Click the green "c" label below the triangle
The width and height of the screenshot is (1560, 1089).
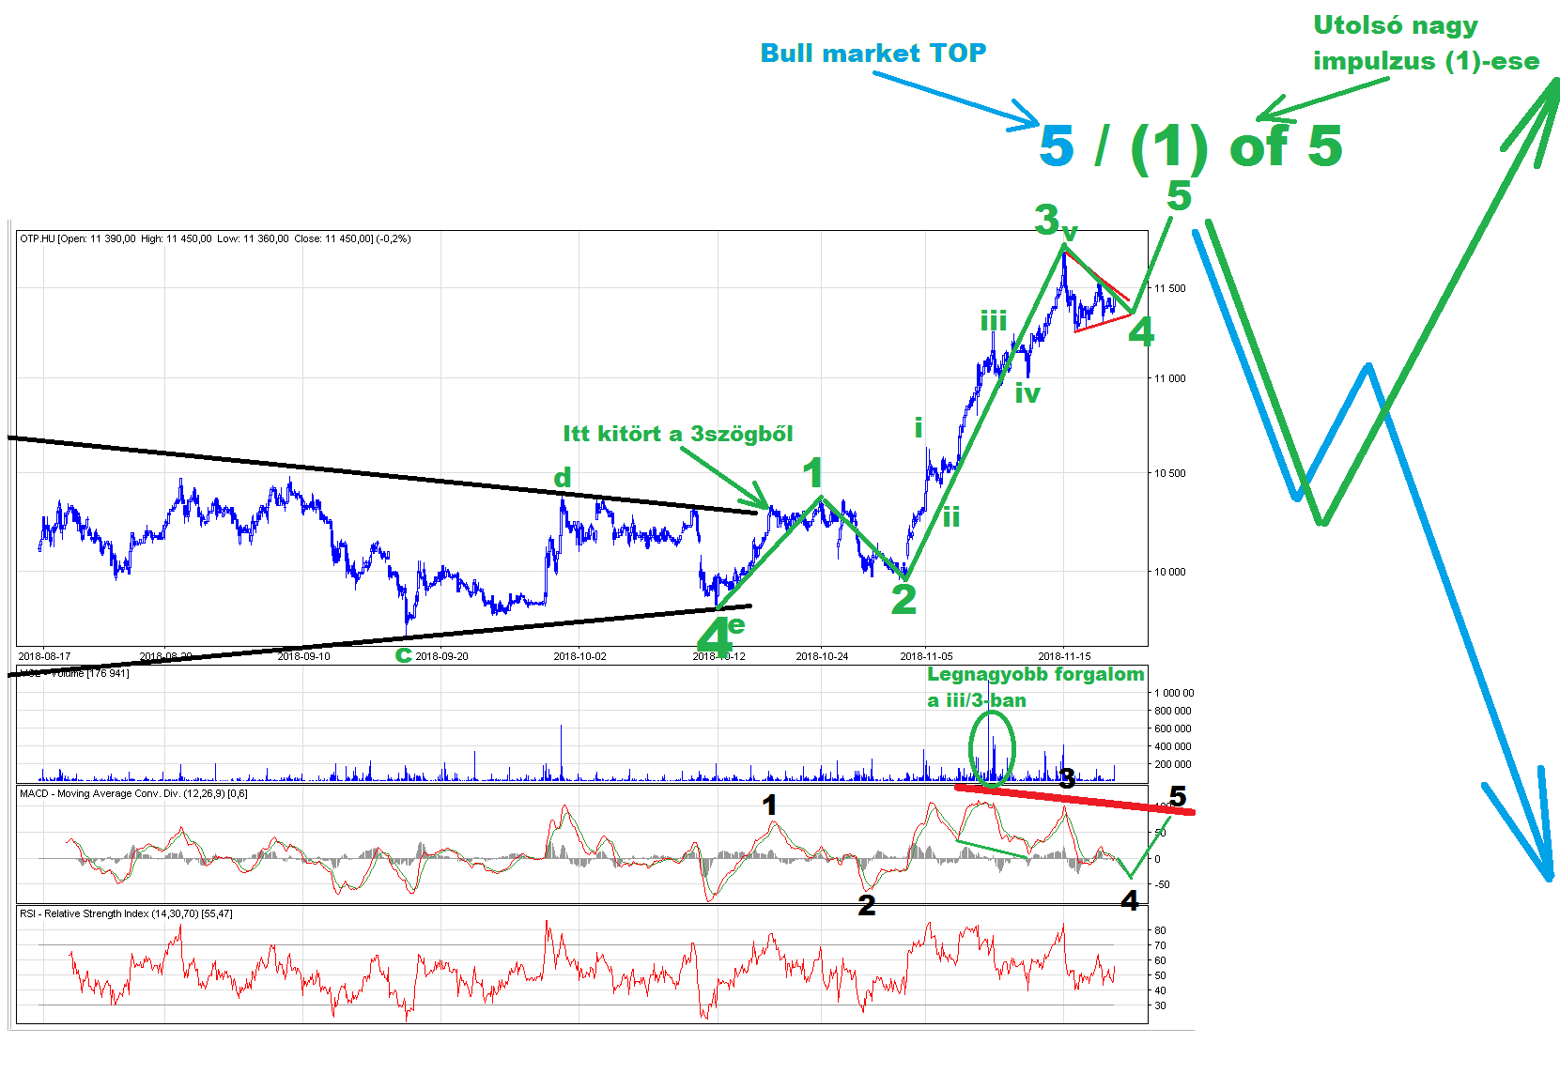403,654
